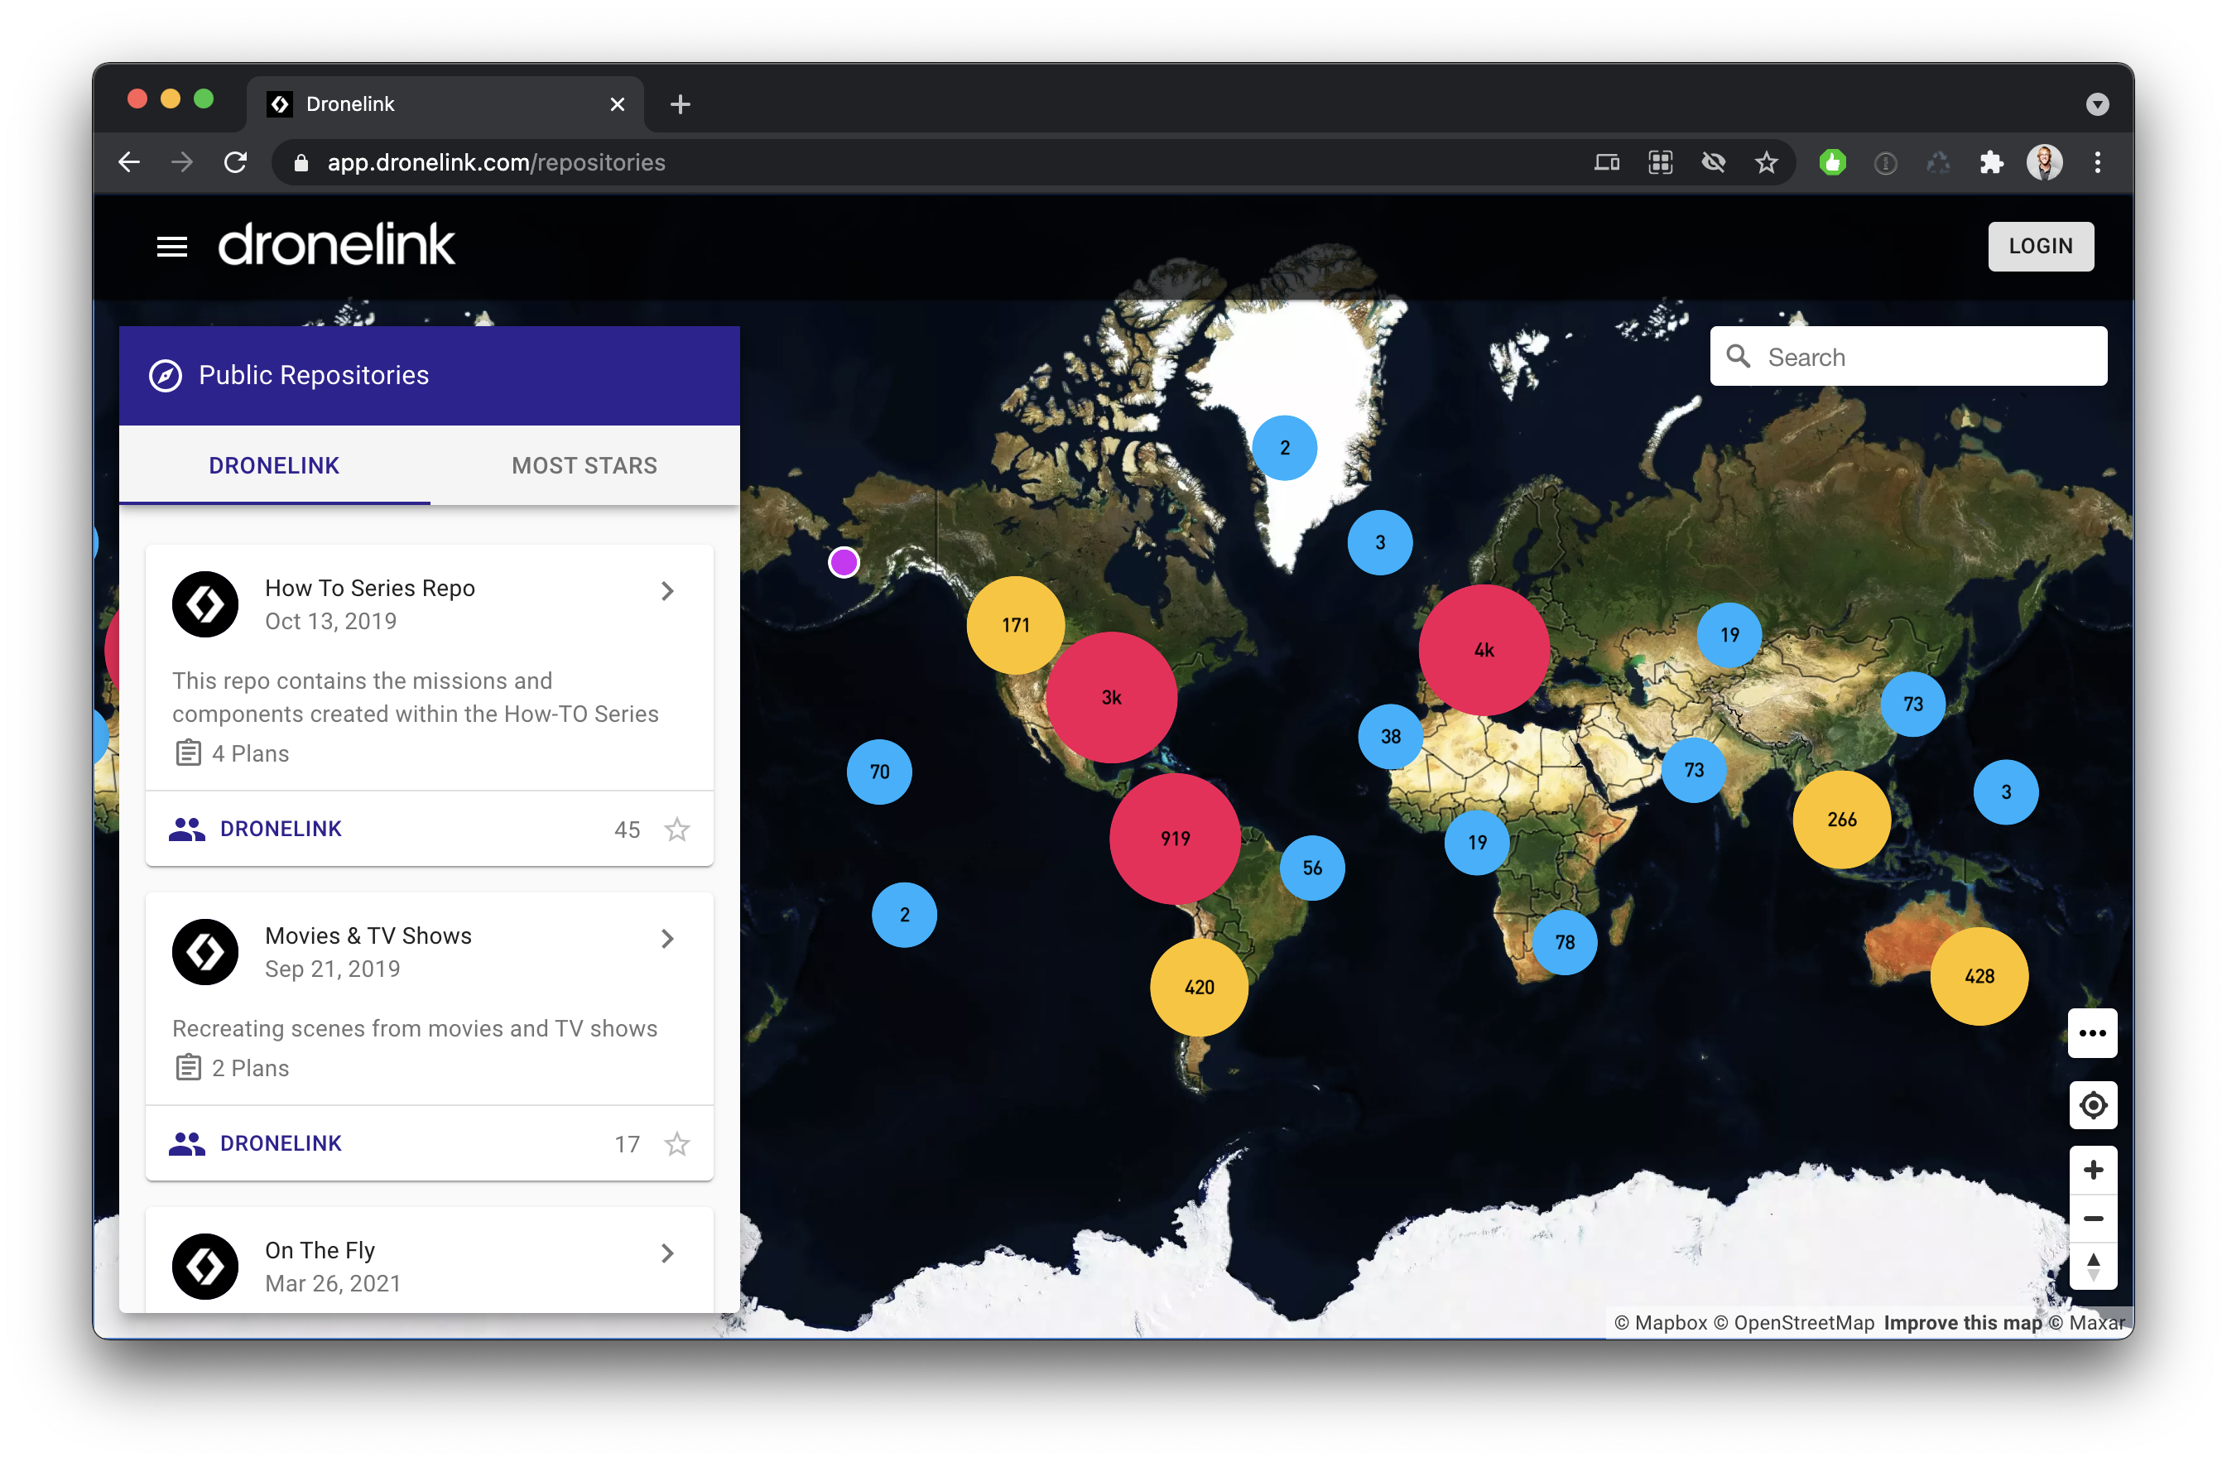Expand the On The Fly chevron

667,1253
